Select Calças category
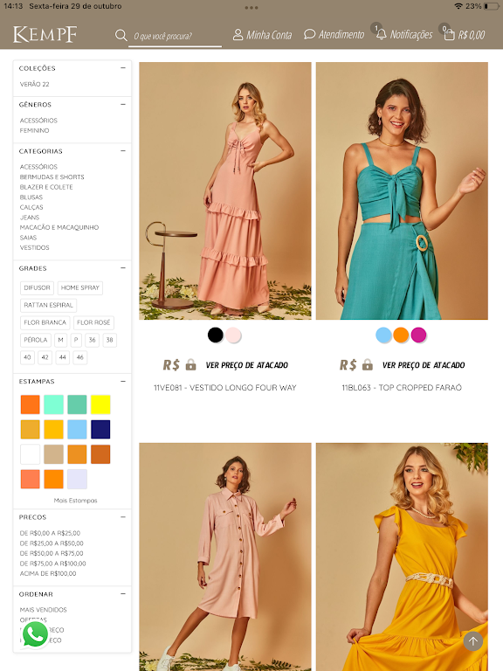 pyautogui.click(x=31, y=207)
